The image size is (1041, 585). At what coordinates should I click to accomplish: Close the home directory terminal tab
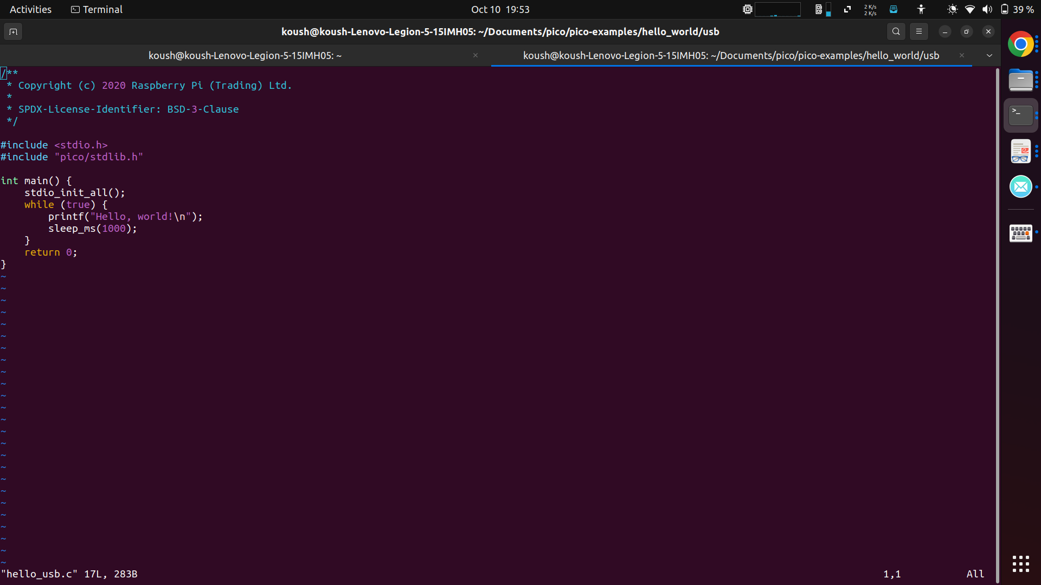point(476,55)
